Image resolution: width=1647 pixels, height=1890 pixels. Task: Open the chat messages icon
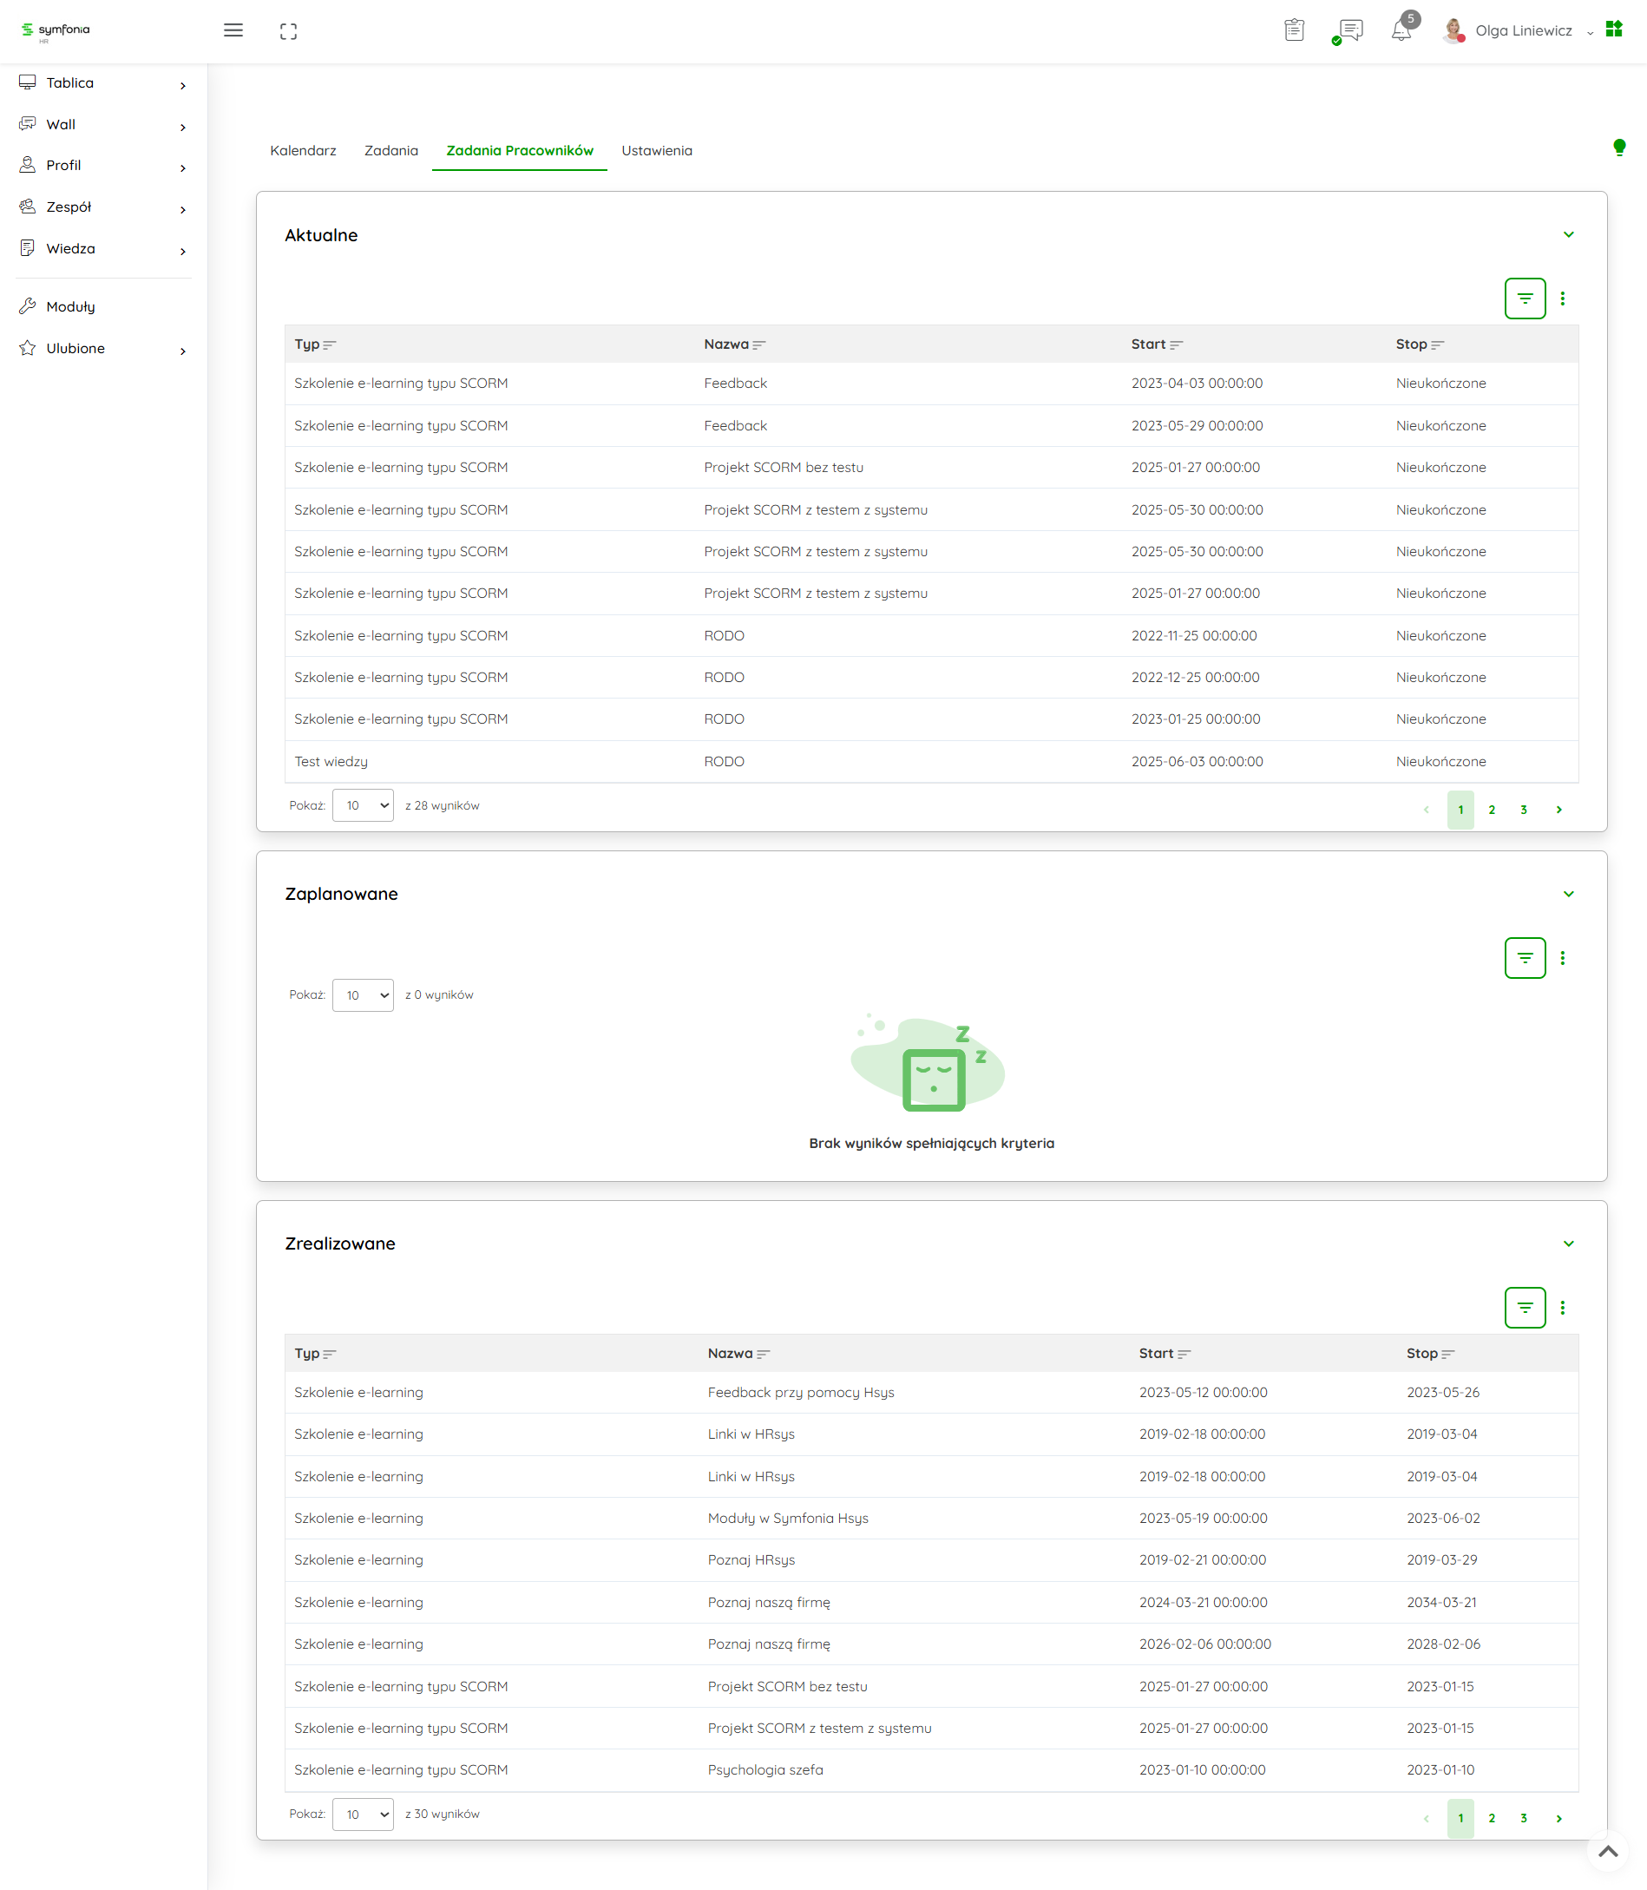1350,30
